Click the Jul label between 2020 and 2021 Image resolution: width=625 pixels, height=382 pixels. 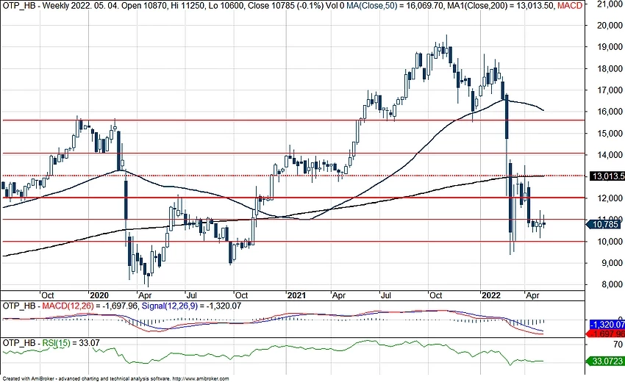(x=192, y=295)
